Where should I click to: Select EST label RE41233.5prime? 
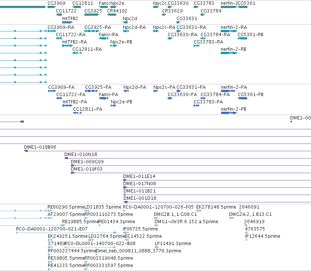click(66, 266)
